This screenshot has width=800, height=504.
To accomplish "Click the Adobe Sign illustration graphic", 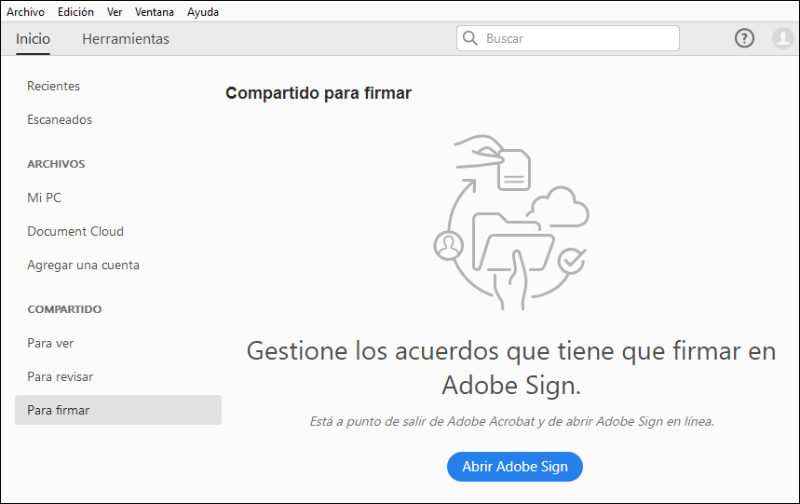I will click(510, 222).
